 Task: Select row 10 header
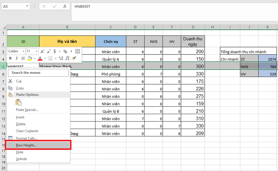point(3,104)
